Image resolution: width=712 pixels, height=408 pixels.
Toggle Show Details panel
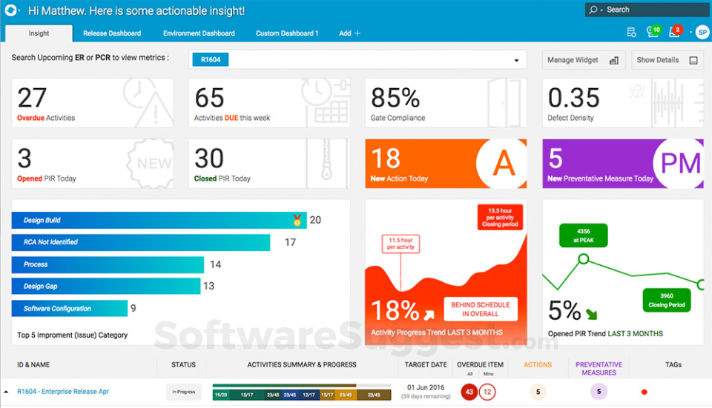tap(667, 60)
